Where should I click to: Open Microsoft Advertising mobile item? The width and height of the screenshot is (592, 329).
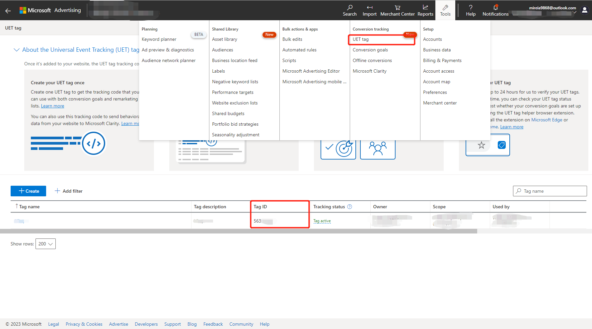(314, 82)
